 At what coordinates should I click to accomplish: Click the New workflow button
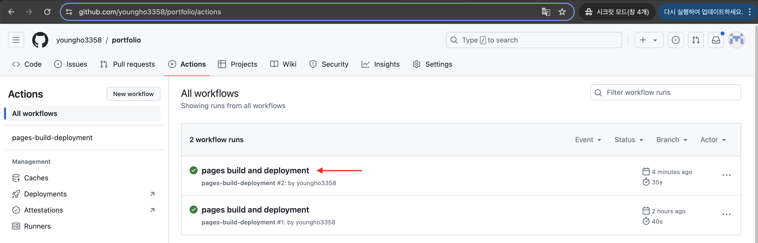click(x=133, y=94)
